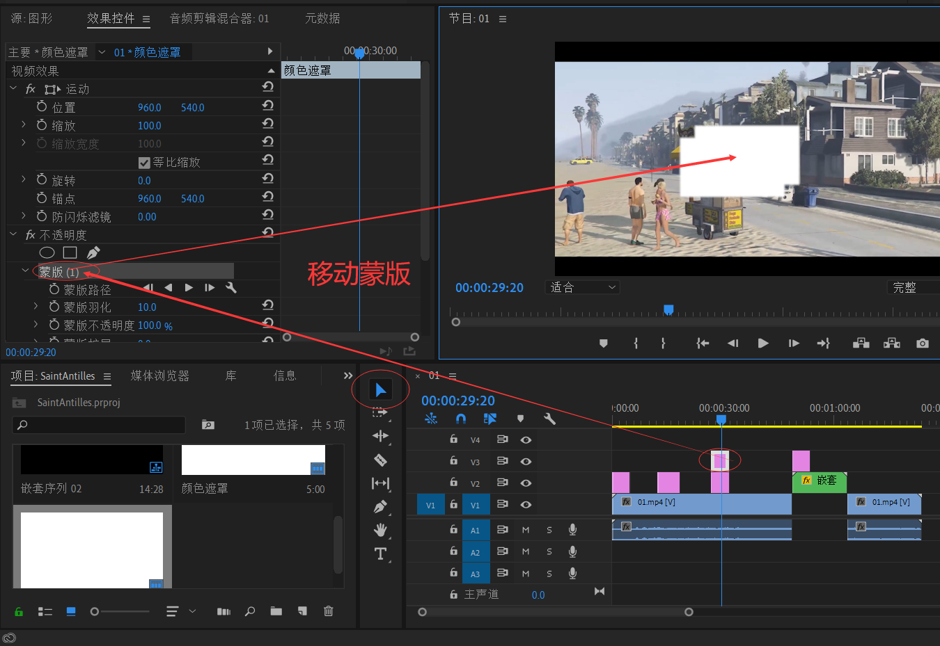940x646 pixels.
Task: Solo audio track A2
Action: pos(549,551)
